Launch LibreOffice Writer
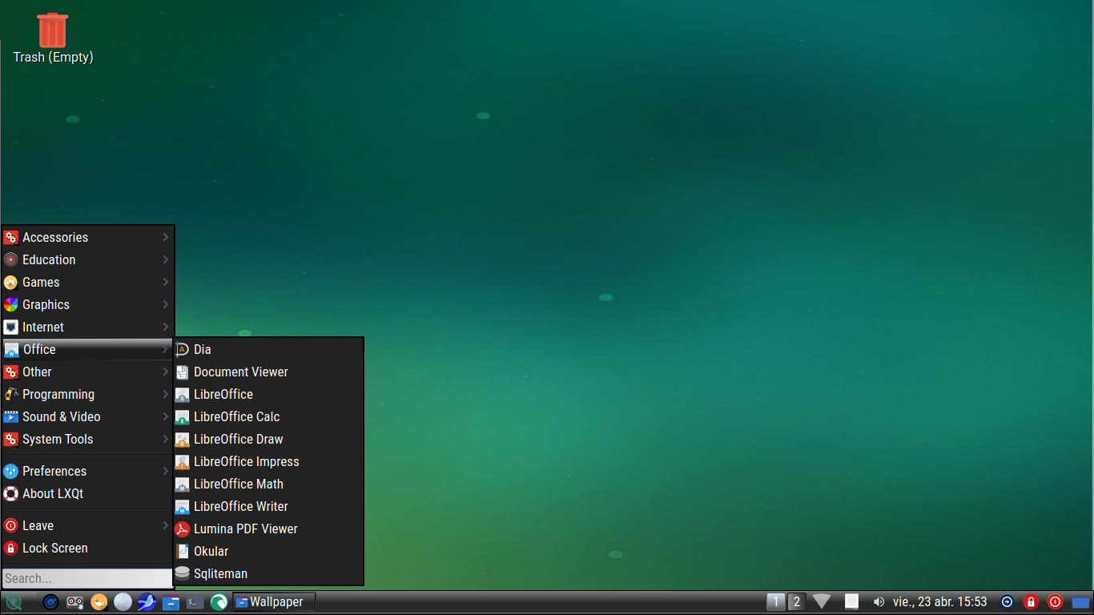Viewport: 1094px width, 615px height. [269, 506]
